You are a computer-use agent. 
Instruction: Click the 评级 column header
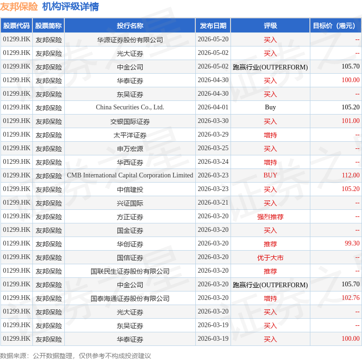click(270, 26)
